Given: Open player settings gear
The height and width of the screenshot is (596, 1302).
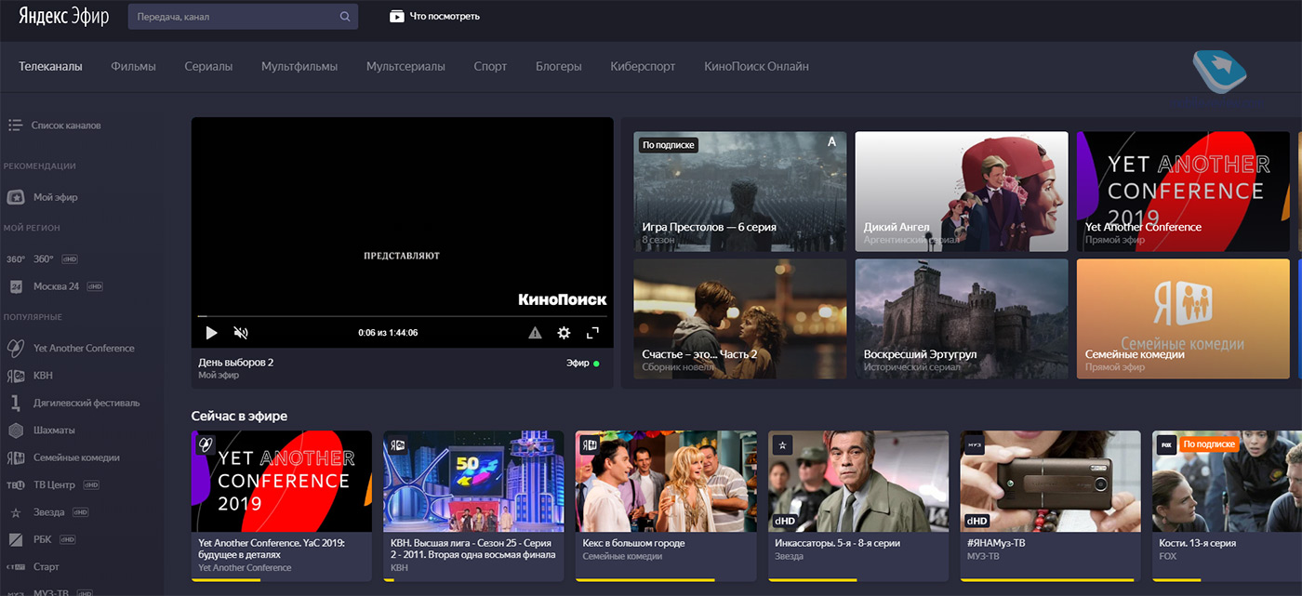Looking at the screenshot, I should tap(564, 333).
